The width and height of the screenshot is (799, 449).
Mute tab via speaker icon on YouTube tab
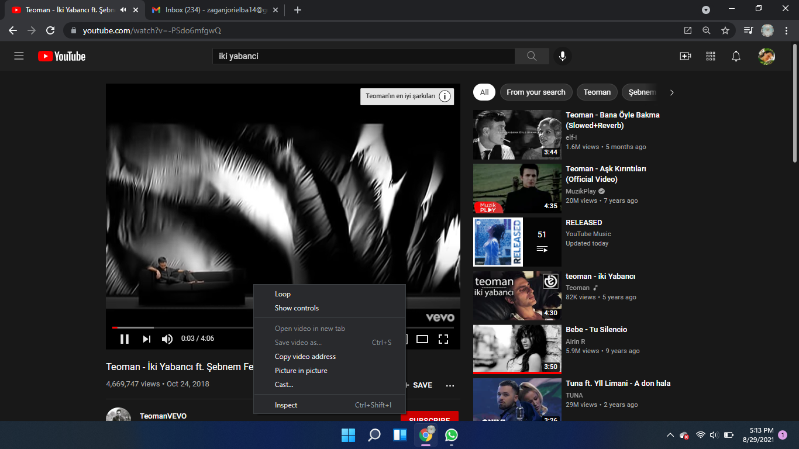[123, 10]
